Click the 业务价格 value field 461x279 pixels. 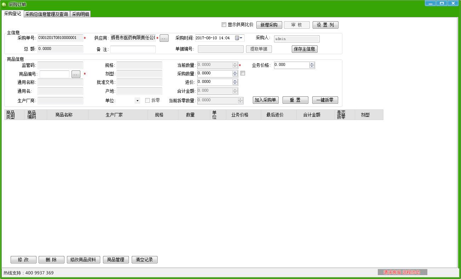[x=292, y=65]
